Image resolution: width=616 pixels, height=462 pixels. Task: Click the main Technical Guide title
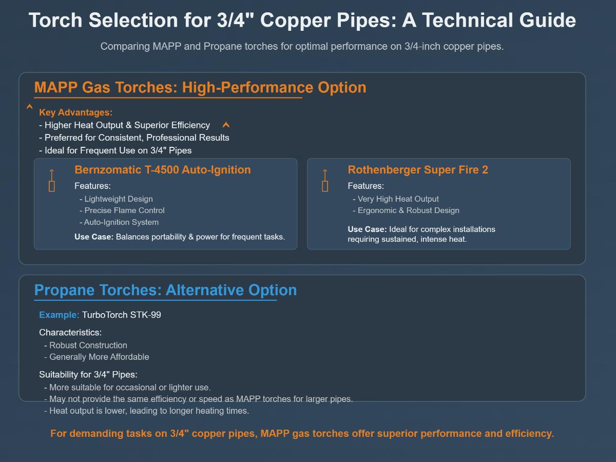tap(302, 21)
